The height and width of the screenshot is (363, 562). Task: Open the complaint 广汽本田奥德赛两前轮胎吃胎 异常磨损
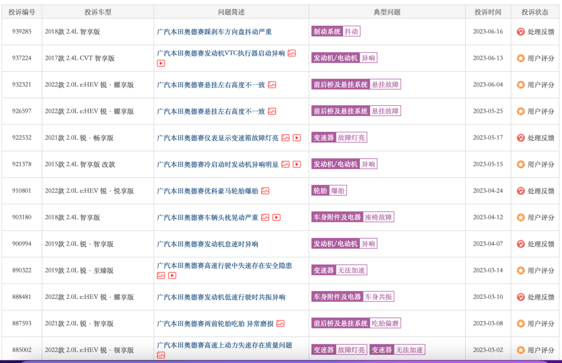(215, 324)
